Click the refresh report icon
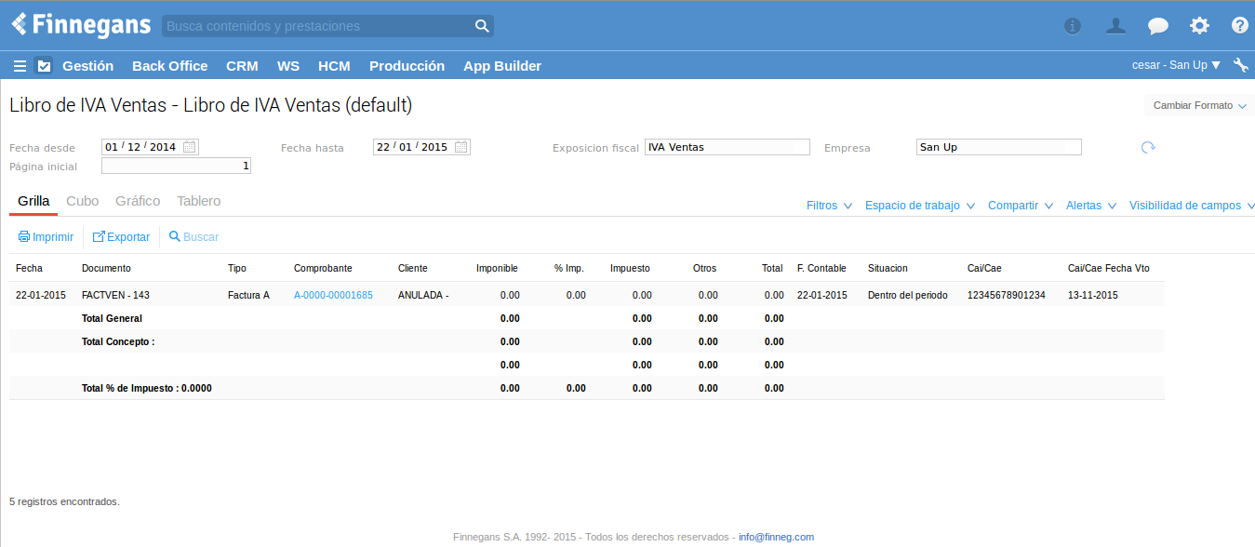Screen dimensions: 1255x547 pyautogui.click(x=1148, y=147)
